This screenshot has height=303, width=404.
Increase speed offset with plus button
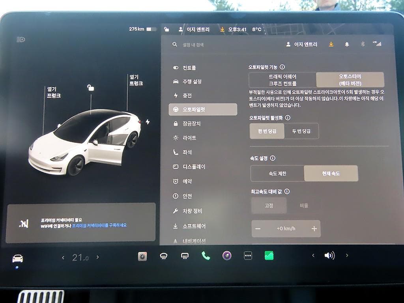314,228
